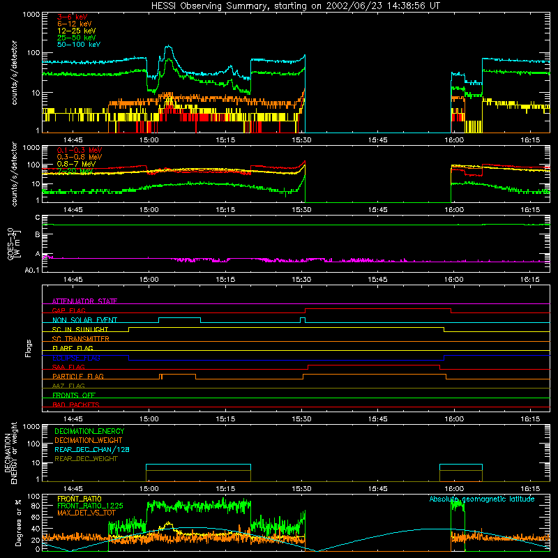558x558 pixels.
Task: Select the green FRONTS_OFF label
Action: click(74, 395)
